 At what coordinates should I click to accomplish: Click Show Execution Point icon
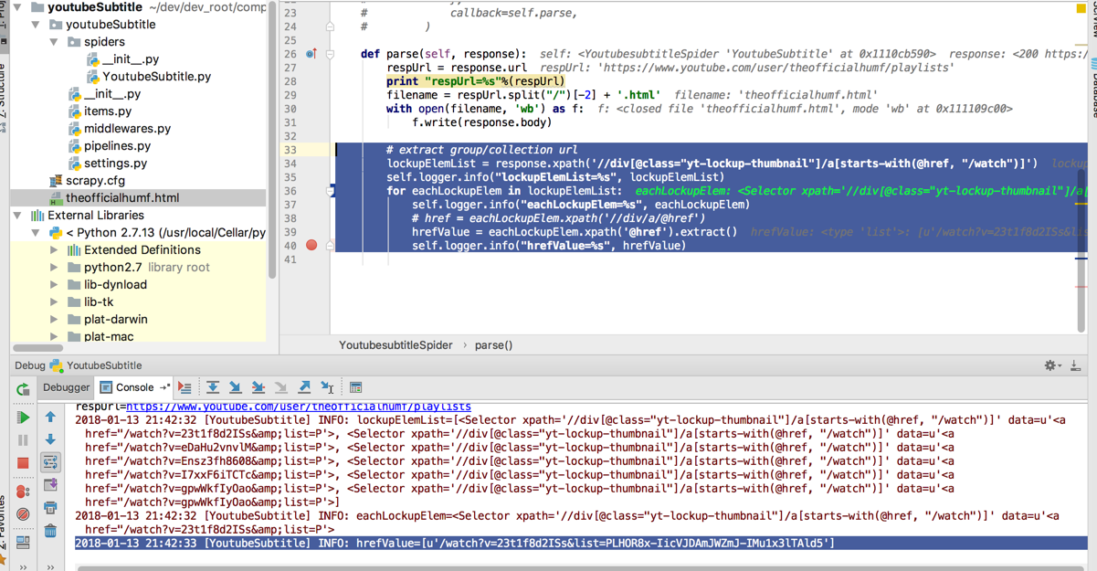(185, 387)
